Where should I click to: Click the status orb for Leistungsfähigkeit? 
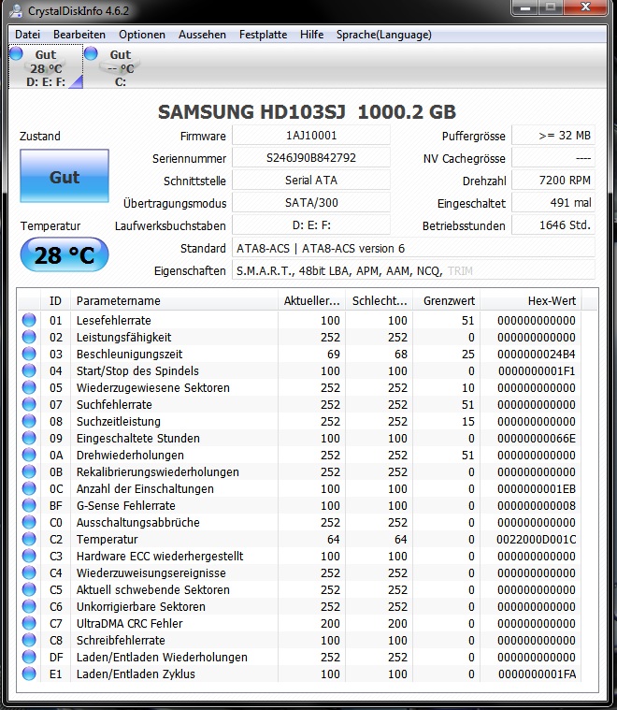pyautogui.click(x=29, y=337)
